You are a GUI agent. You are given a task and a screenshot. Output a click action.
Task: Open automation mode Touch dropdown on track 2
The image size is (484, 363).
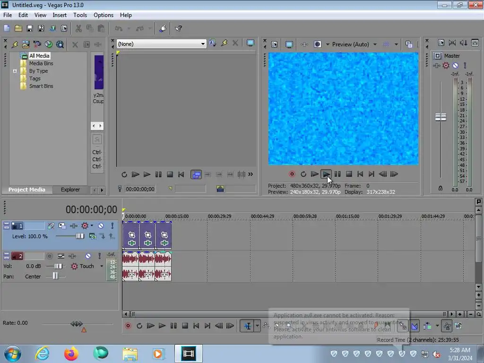pyautogui.click(x=102, y=266)
